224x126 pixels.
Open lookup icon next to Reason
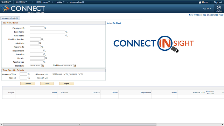(x=29, y=78)
